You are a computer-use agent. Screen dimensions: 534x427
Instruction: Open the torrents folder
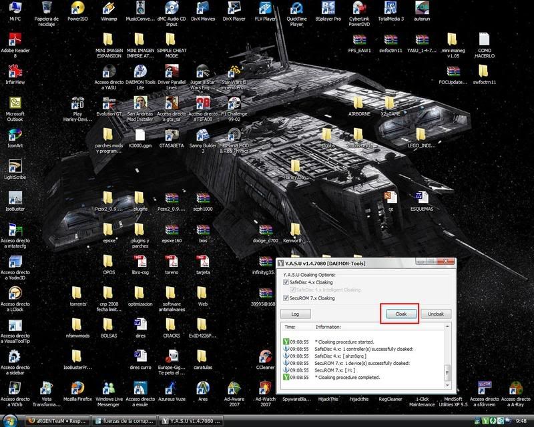(77, 296)
